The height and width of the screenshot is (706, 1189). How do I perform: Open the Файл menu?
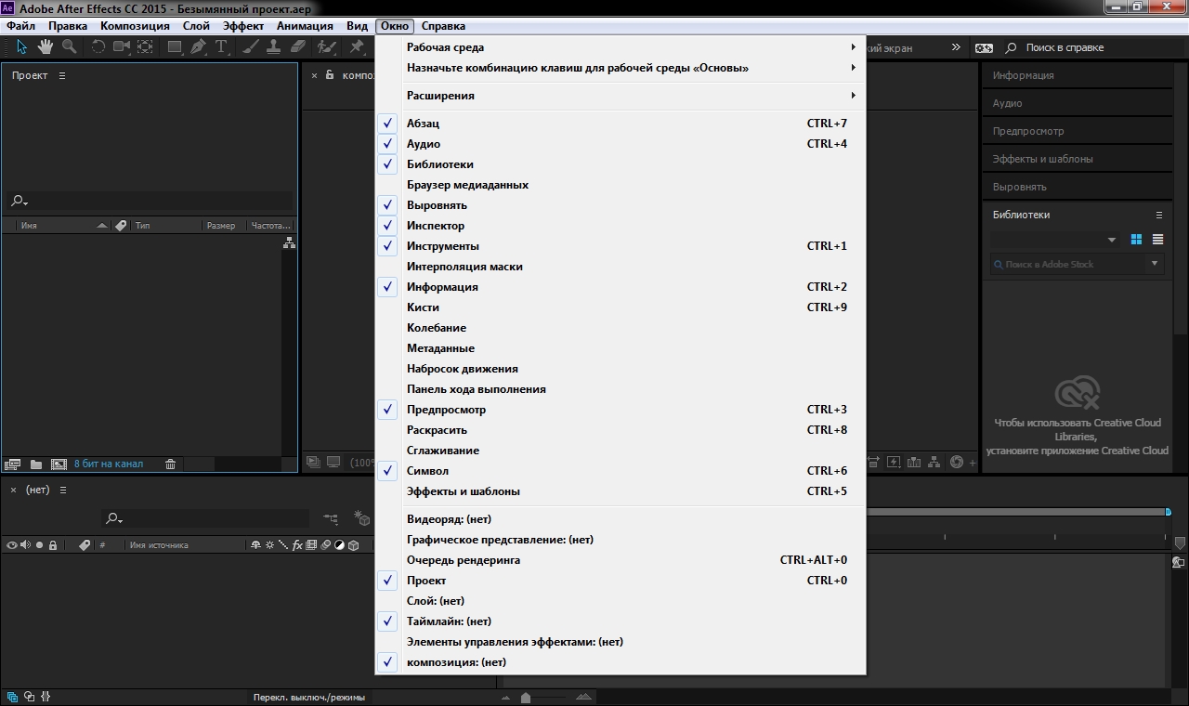[x=20, y=26]
